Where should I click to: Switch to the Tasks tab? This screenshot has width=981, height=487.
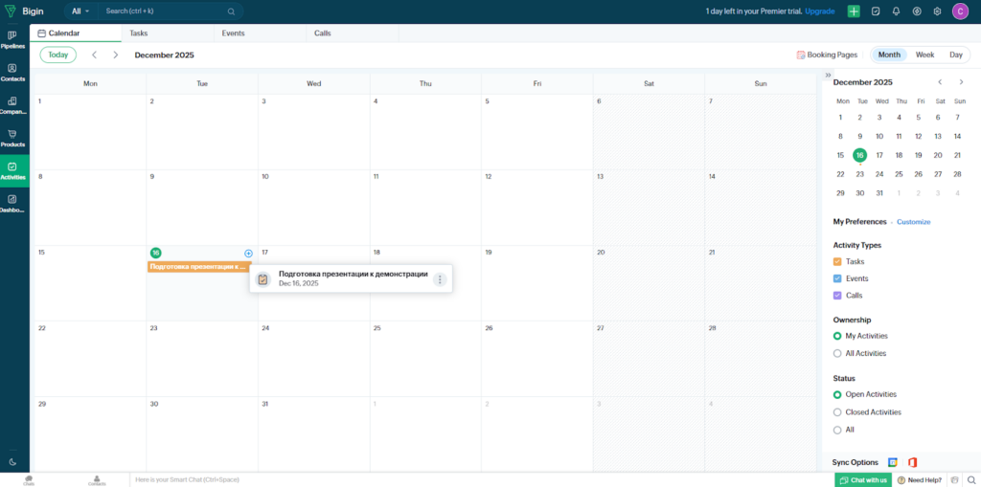click(x=168, y=33)
